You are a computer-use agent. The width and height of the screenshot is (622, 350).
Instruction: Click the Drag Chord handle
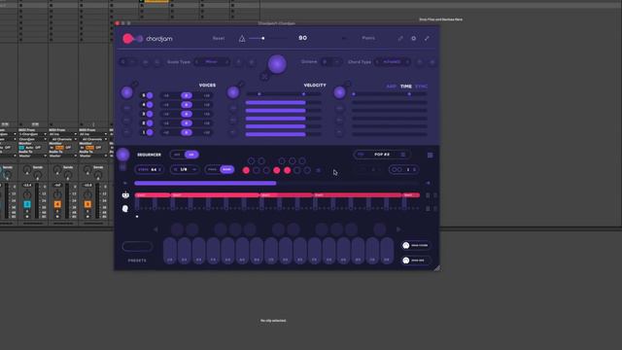click(415, 245)
